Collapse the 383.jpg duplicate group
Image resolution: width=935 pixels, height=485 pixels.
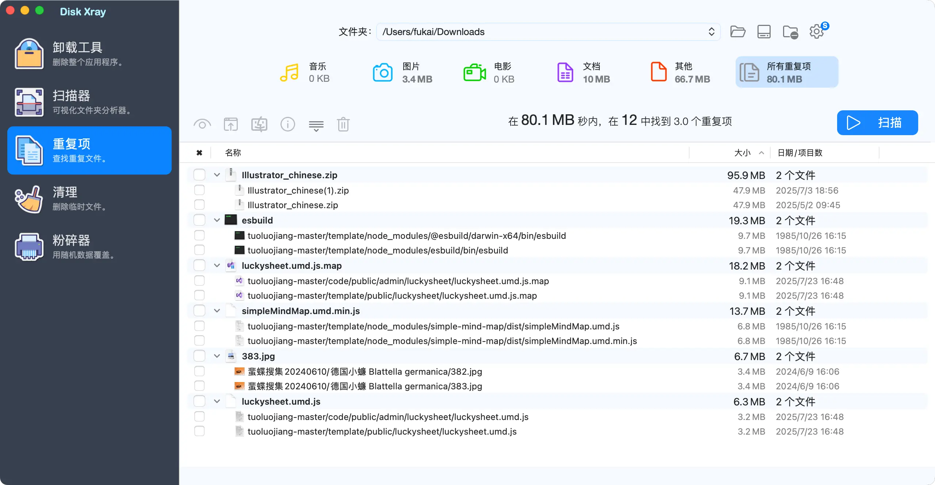[x=217, y=356]
